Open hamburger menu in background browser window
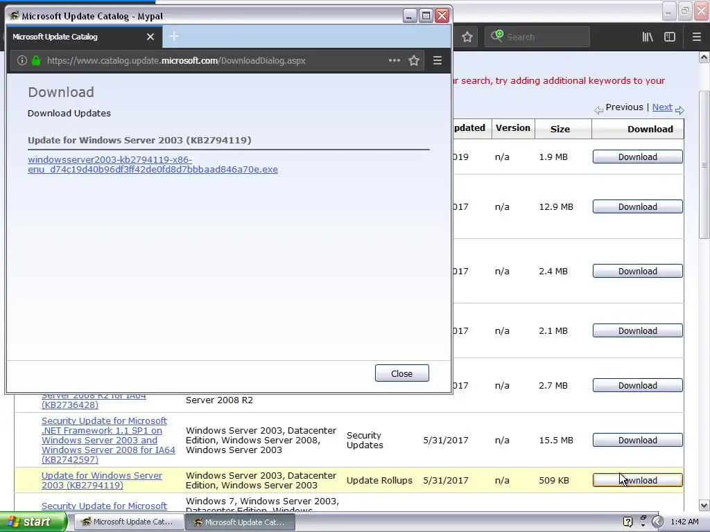The width and height of the screenshot is (710, 532). tap(697, 37)
